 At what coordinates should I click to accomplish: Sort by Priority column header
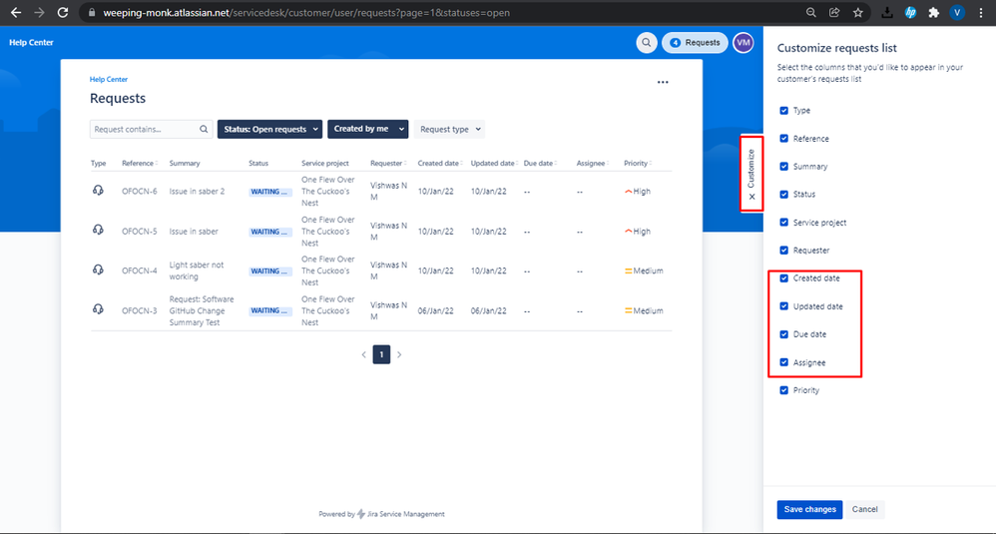click(638, 163)
